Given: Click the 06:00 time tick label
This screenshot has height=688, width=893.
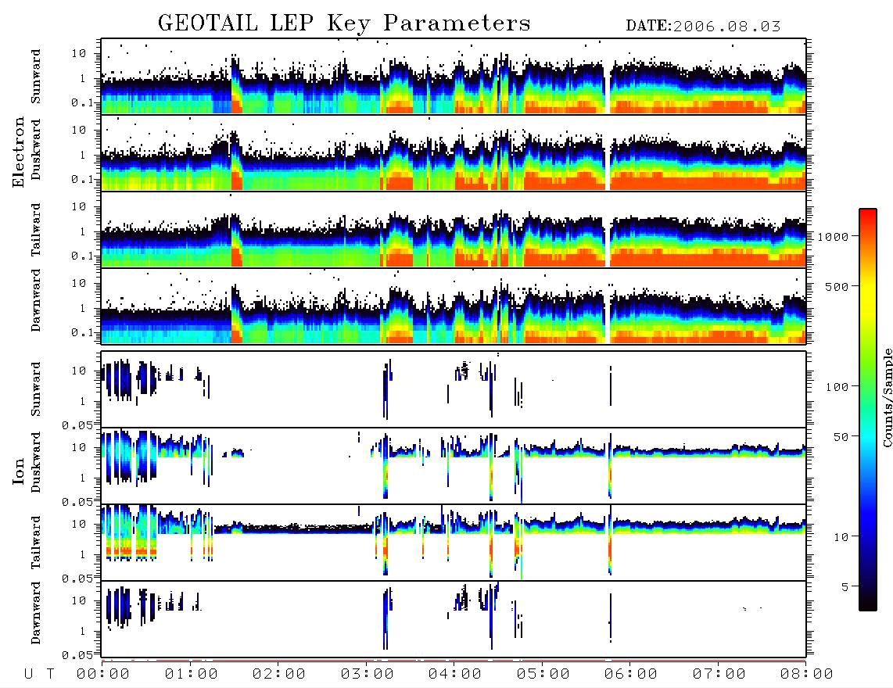Looking at the screenshot, I should coord(631,674).
